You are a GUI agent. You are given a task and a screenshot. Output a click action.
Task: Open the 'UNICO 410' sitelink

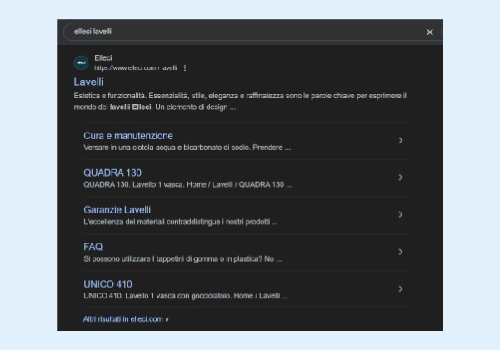pyautogui.click(x=107, y=284)
